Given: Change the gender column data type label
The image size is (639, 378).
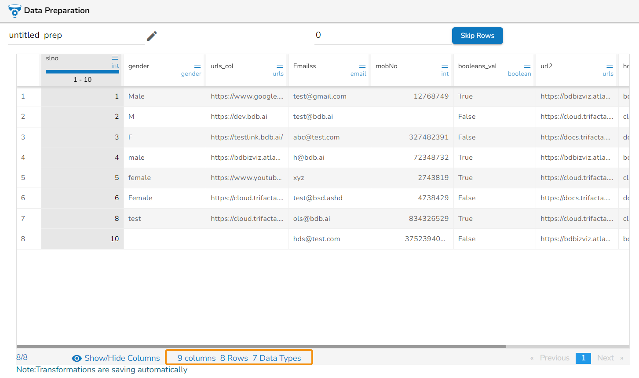Looking at the screenshot, I should 191,74.
